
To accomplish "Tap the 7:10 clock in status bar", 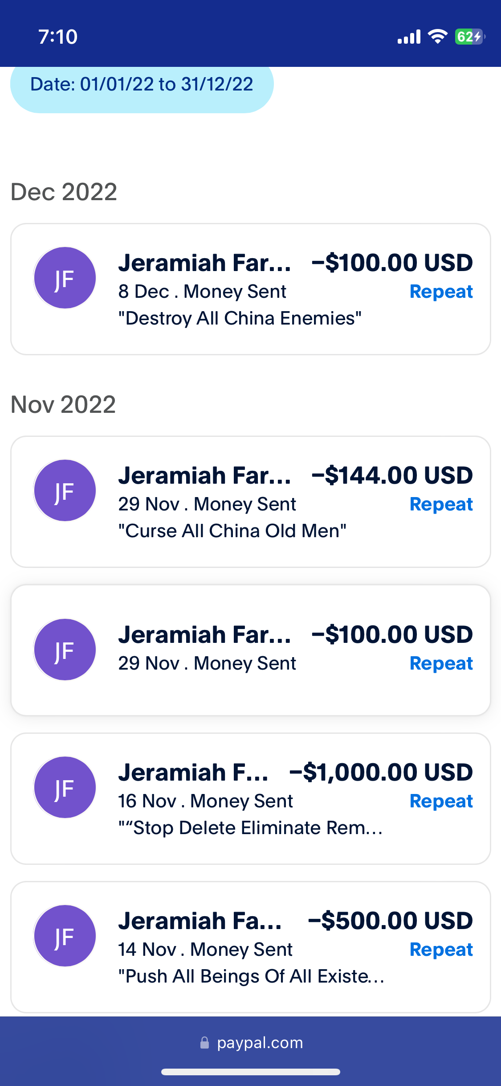I will [x=58, y=37].
